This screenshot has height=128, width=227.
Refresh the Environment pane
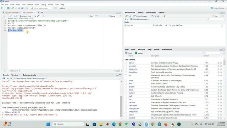[x=222, y=16]
